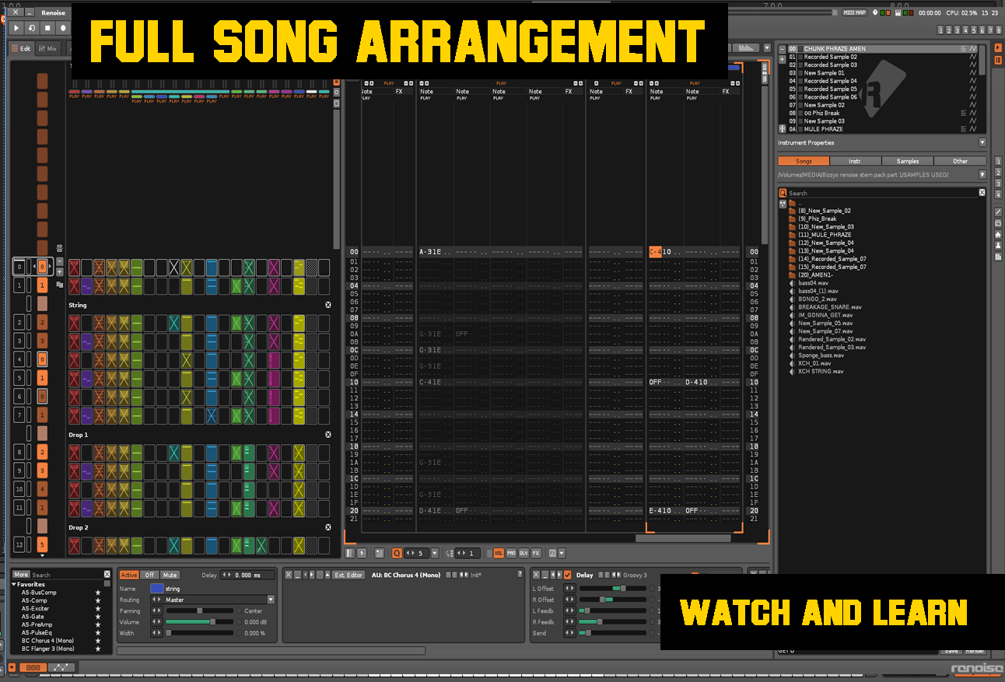
Task: Start playback with the Play button
Action: 16,28
